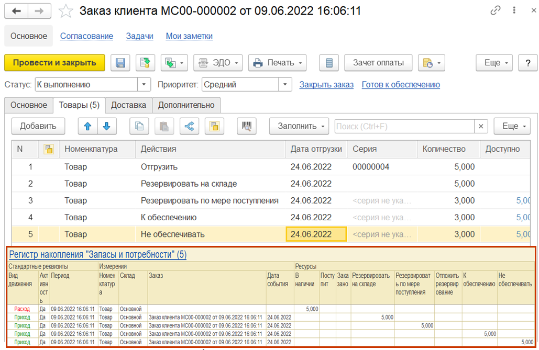Switch to the Доставка tab
Screen dimensions: 539x350
[128, 105]
